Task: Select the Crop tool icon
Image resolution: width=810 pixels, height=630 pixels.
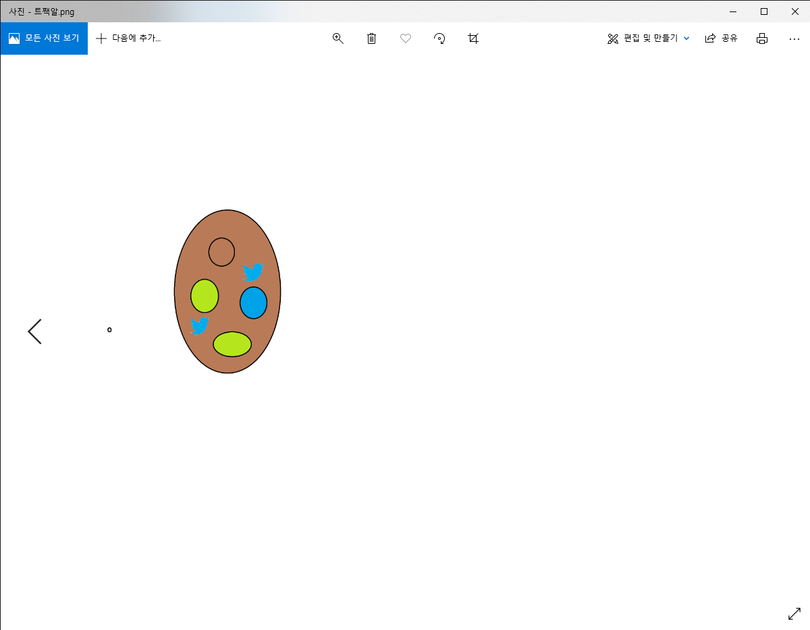Action: (x=473, y=38)
